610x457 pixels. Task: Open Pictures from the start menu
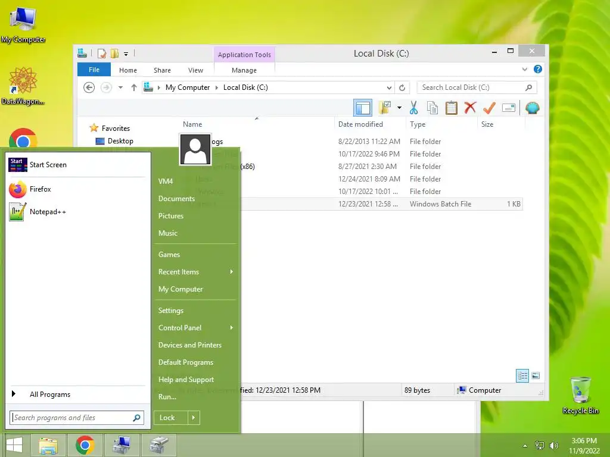click(x=171, y=215)
